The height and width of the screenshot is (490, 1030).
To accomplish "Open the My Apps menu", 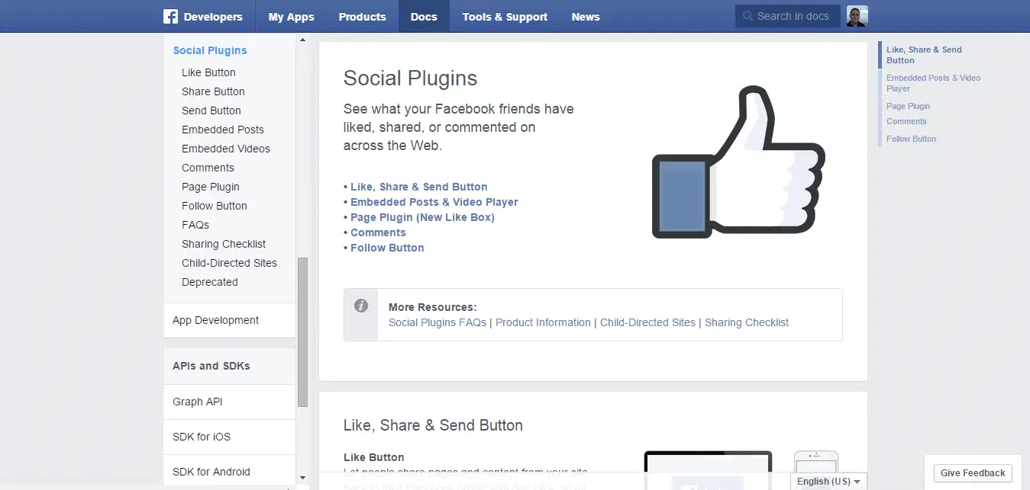I will click(291, 17).
